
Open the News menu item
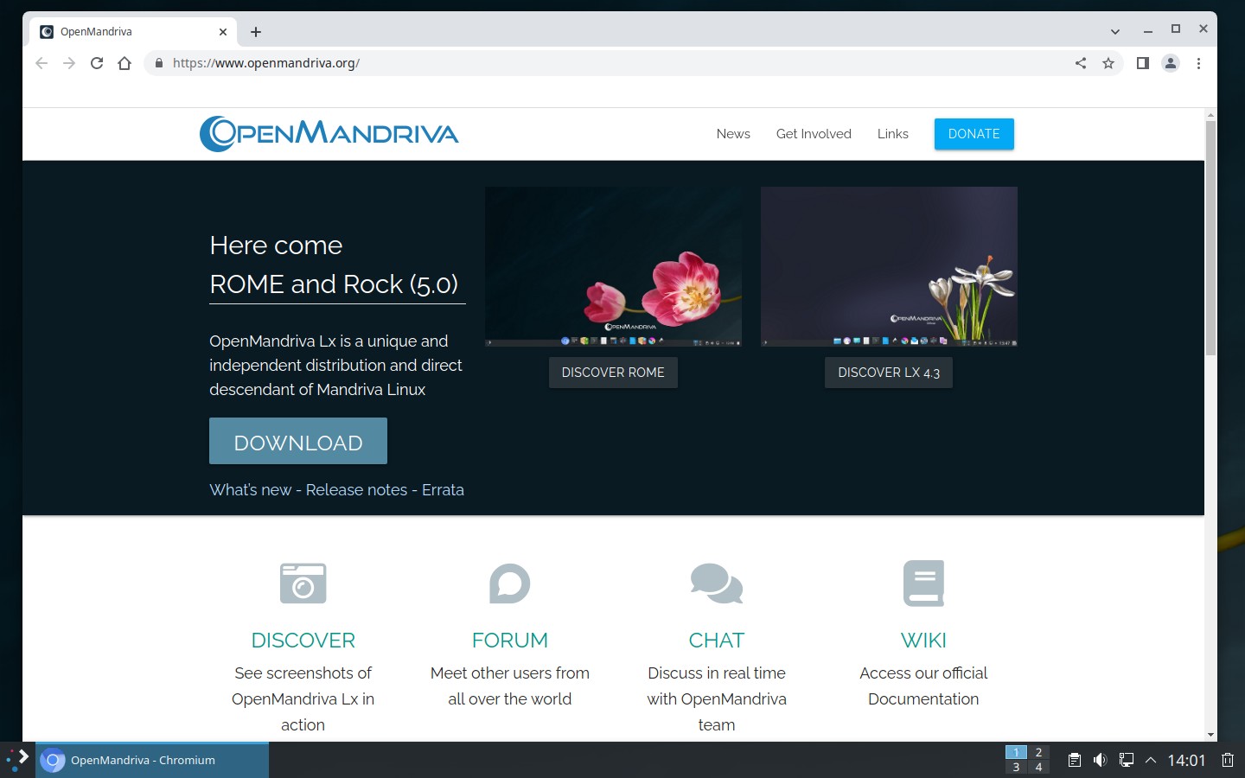(733, 134)
